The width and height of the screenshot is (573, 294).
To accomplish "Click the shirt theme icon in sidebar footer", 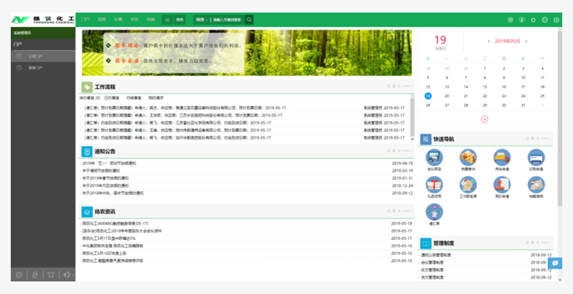I will click(x=51, y=275).
